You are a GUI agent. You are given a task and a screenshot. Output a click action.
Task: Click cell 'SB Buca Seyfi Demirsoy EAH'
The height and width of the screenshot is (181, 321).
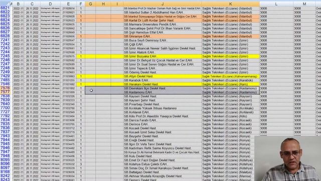point(163,40)
